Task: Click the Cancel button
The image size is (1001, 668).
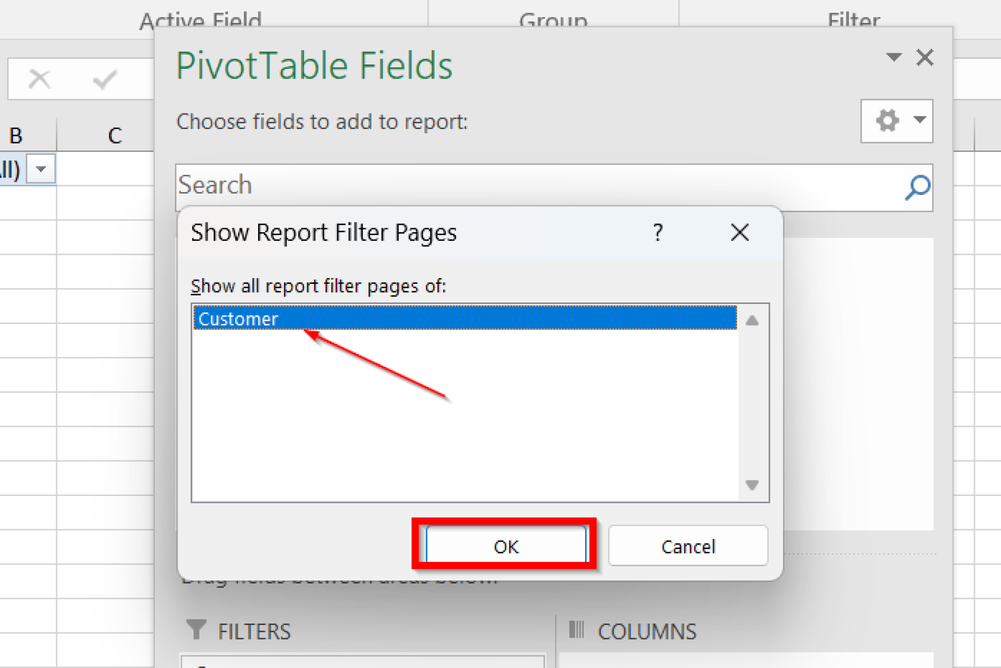Action: coord(688,546)
